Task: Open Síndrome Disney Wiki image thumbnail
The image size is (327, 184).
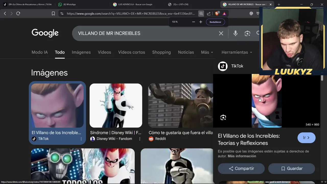Action: click(x=116, y=106)
